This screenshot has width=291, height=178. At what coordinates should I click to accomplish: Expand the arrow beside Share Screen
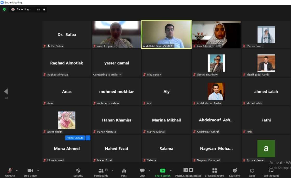(171, 170)
